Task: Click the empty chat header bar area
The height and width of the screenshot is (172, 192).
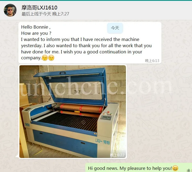Action: click(x=129, y=11)
